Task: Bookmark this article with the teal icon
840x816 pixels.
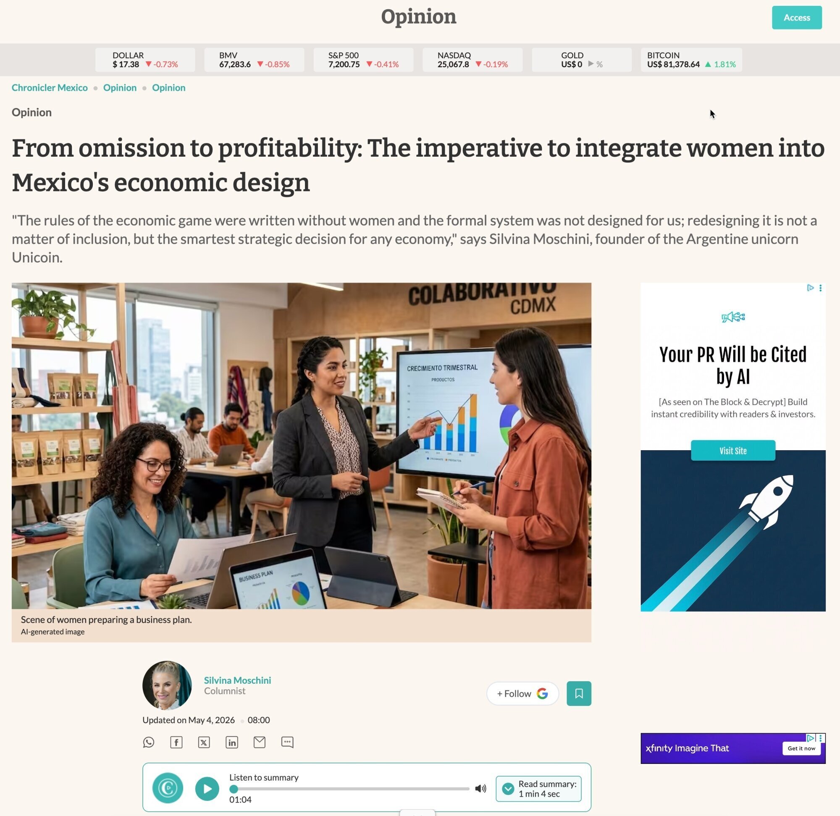Action: (579, 693)
